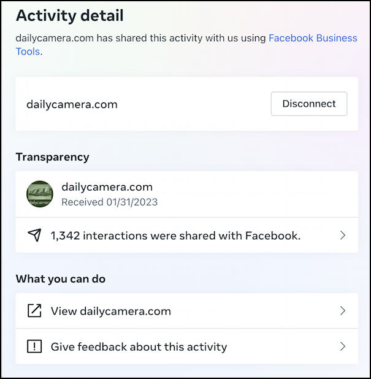Click the exclamation feedback icon
Image resolution: width=371 pixels, height=379 pixels.
click(x=34, y=346)
